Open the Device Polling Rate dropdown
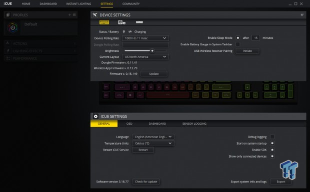Image resolution: width=310 pixels, height=192 pixels. click(x=145, y=38)
